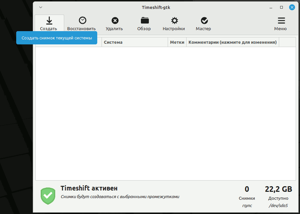Screen dimensions: 300x214
Task: Click the Комментарии column header
Action: 233,42
